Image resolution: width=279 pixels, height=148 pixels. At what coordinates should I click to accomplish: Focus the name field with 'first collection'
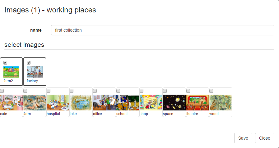(162, 30)
